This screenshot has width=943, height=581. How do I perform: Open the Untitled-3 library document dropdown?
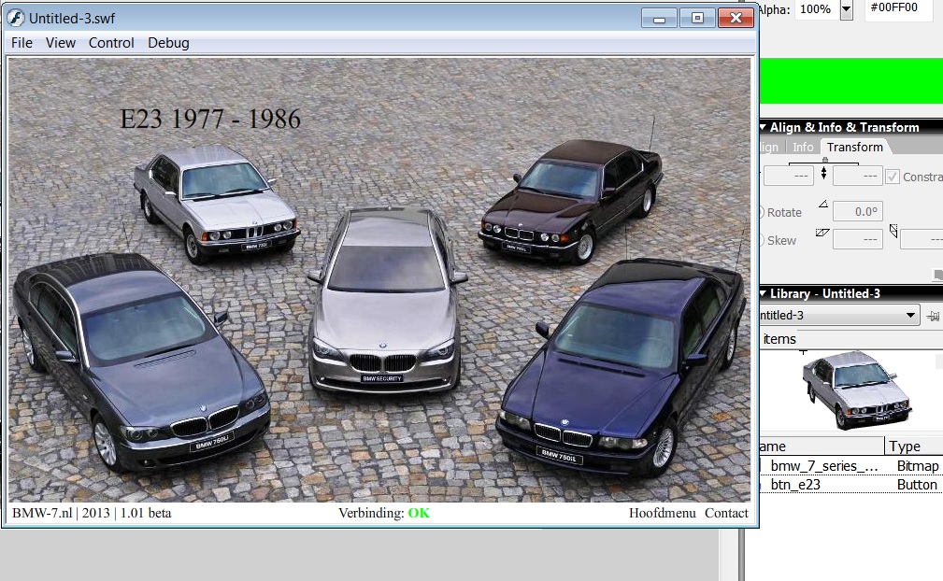(x=910, y=316)
